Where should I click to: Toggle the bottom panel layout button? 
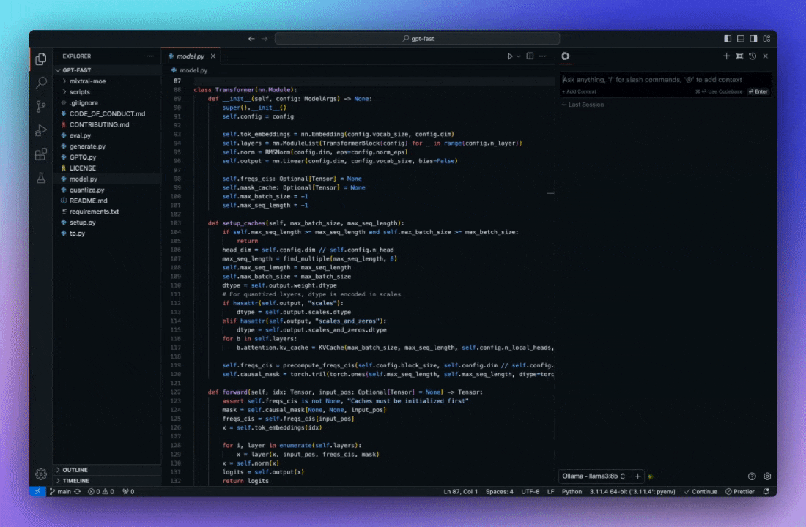(x=741, y=39)
